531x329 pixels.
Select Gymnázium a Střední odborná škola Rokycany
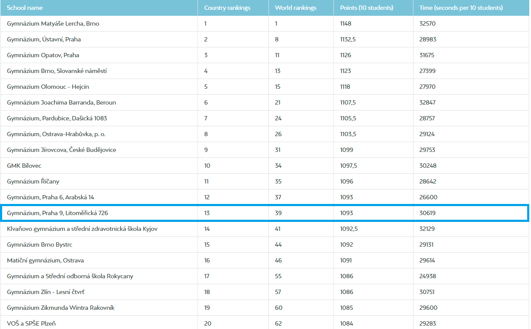(x=70, y=276)
